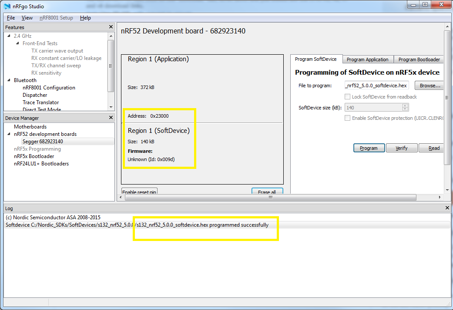The width and height of the screenshot is (453, 310).
Task: Click the Enable reset pin button
Action: [x=139, y=191]
